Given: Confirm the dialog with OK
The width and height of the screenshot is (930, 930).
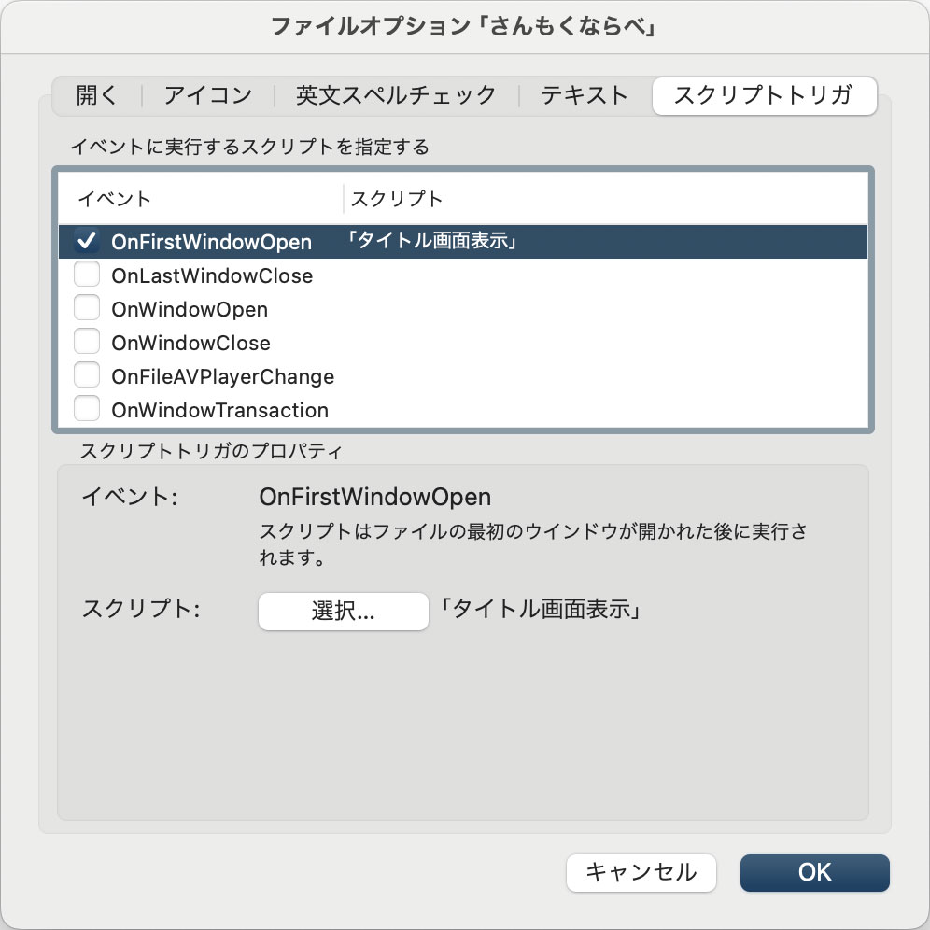Looking at the screenshot, I should 814,872.
